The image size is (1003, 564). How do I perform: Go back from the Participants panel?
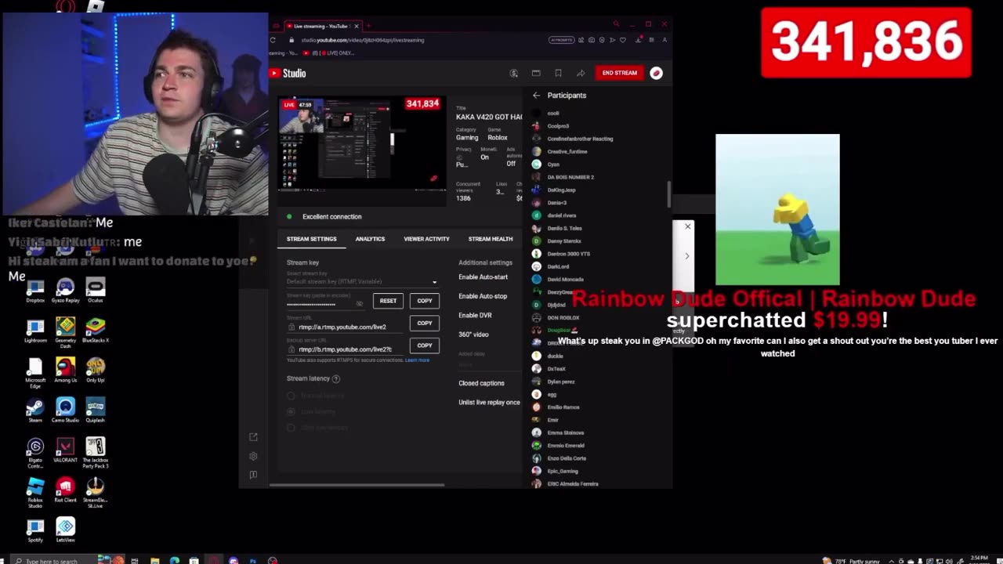tap(536, 96)
